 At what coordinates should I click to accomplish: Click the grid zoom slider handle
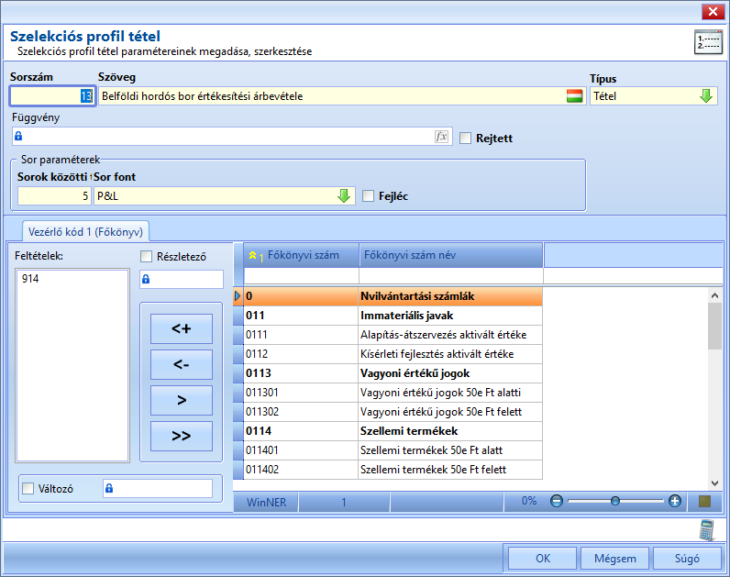pos(615,501)
